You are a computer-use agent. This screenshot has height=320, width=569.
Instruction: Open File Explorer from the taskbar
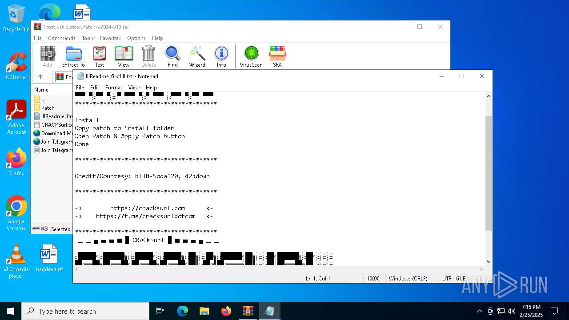[x=204, y=311]
